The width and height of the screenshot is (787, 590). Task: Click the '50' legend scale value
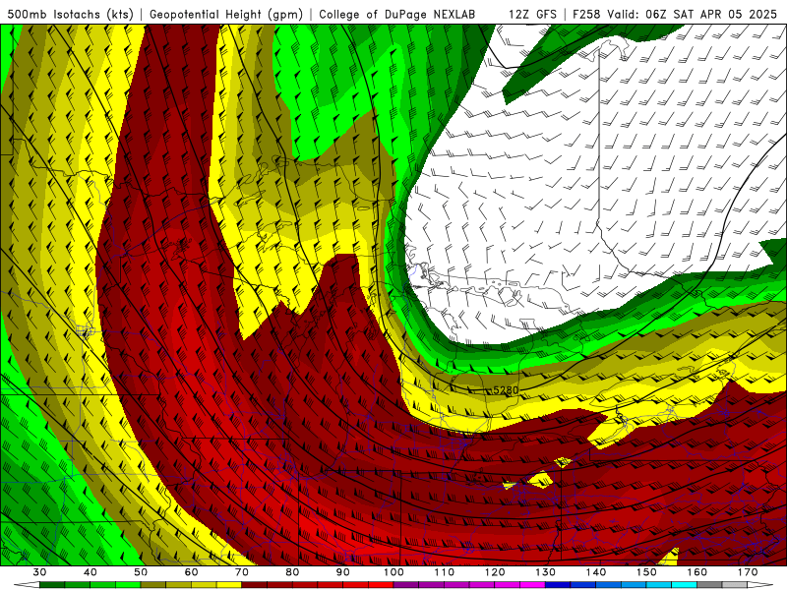[141, 572]
